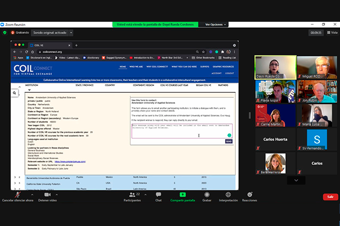Open audio options arrow next to microphone
This screenshot has width=340, height=226.
(x=32, y=195)
